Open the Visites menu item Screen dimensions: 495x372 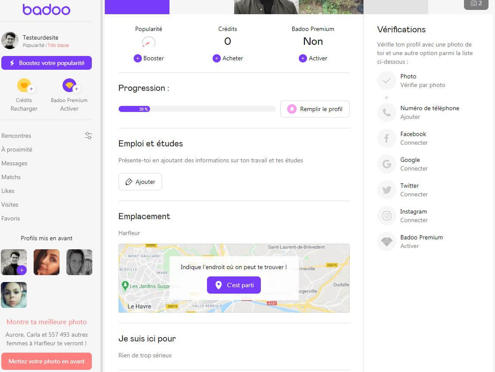[x=10, y=205]
